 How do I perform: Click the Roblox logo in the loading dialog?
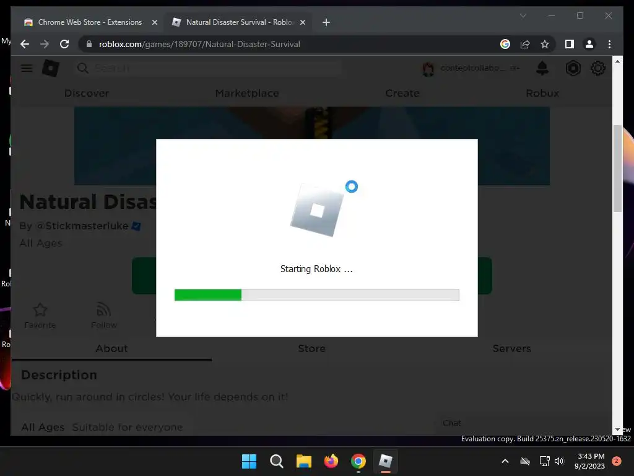coord(317,210)
